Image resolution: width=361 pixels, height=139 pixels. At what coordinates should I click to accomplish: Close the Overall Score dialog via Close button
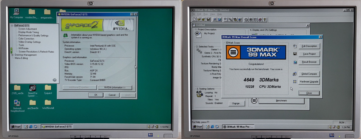point(309,93)
